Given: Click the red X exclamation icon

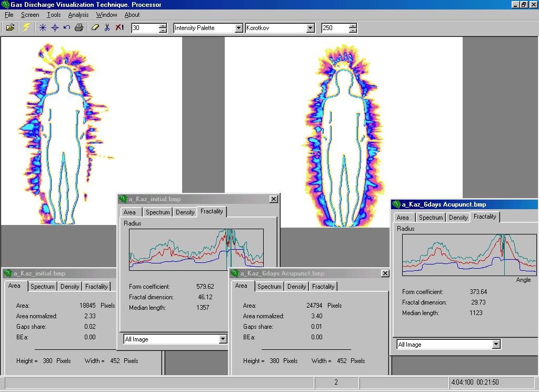Looking at the screenshot, I should pos(119,27).
